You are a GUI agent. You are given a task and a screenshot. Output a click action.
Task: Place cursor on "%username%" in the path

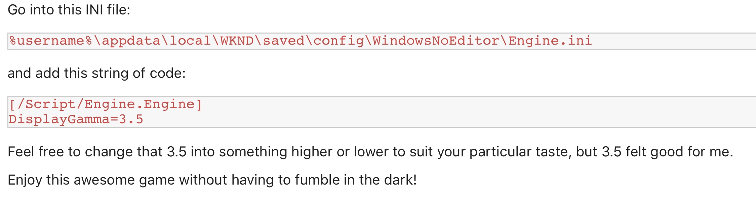click(x=51, y=41)
